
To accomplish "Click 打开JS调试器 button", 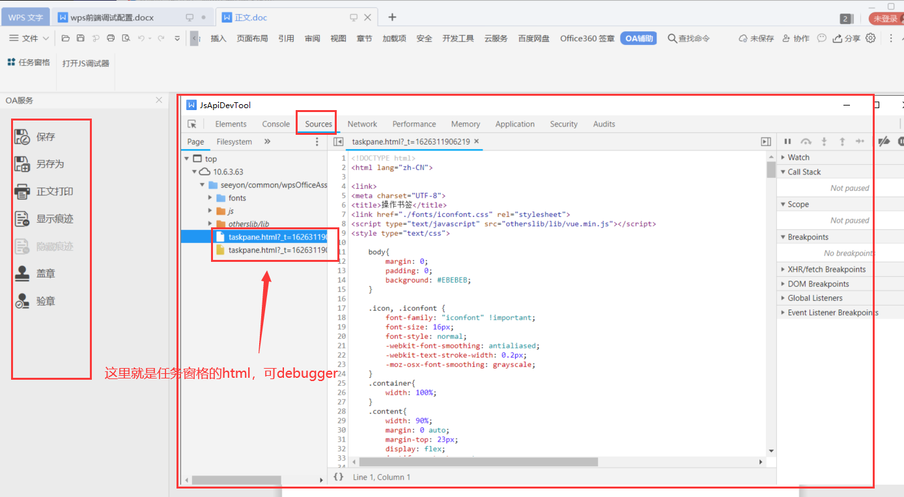I will tap(85, 63).
